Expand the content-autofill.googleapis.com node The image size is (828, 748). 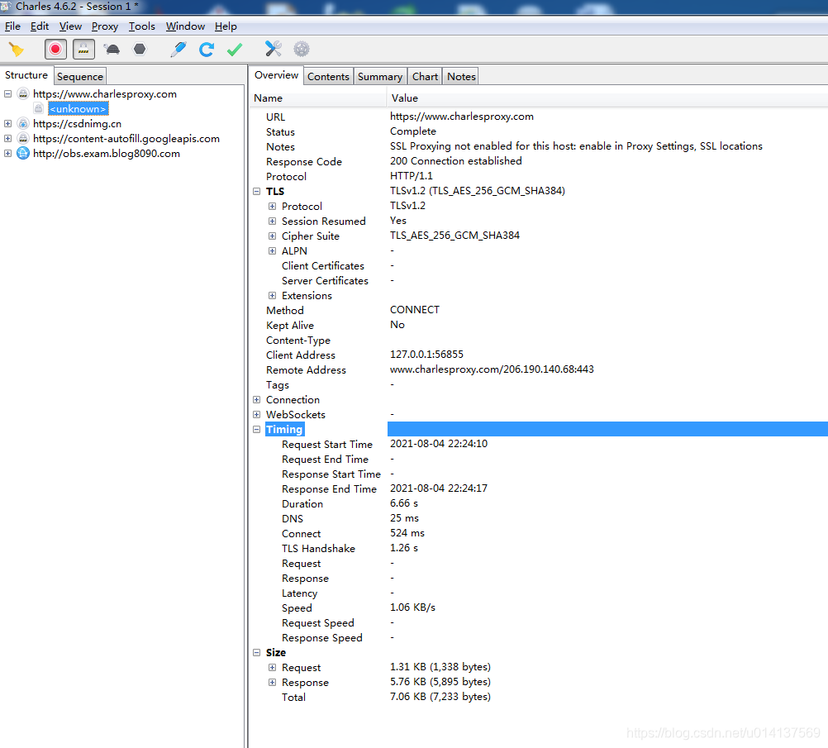point(8,138)
